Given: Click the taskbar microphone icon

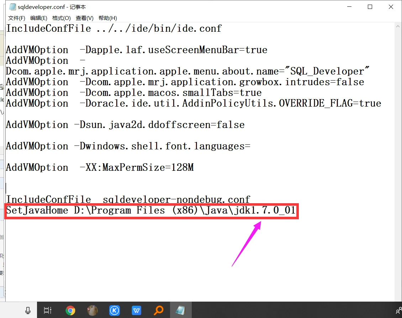Looking at the screenshot, I should (28, 311).
